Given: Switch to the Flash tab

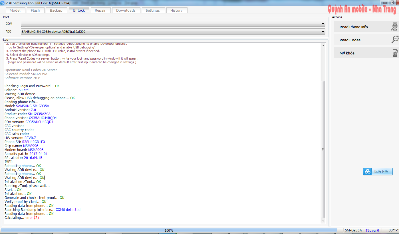Looking at the screenshot, I should [35, 10].
